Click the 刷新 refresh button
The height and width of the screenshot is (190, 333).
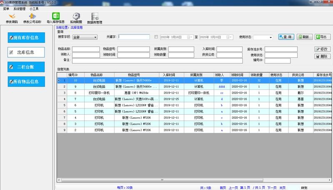click(x=305, y=37)
